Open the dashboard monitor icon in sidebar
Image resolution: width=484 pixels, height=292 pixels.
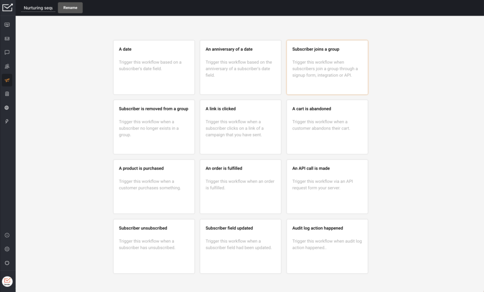(7, 25)
